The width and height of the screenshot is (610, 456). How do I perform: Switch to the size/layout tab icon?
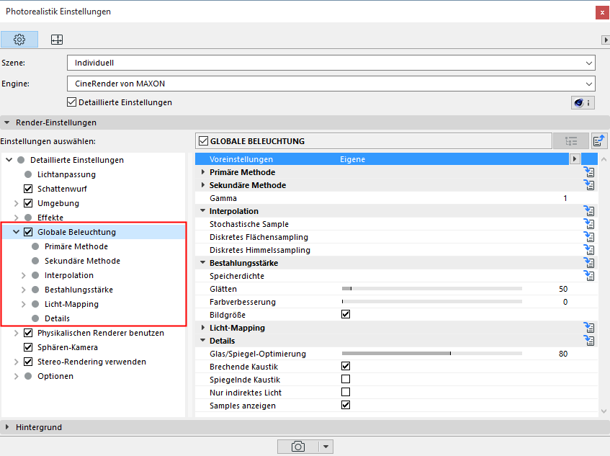pyautogui.click(x=57, y=40)
